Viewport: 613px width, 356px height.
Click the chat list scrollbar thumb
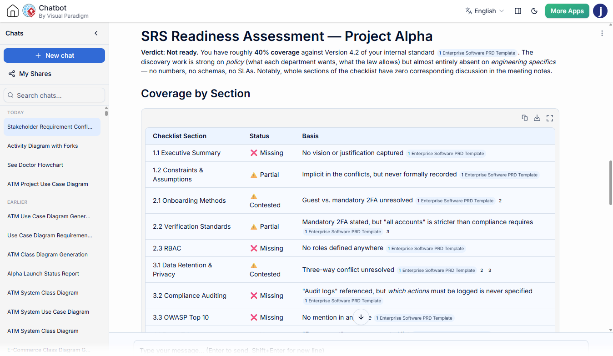106,112
